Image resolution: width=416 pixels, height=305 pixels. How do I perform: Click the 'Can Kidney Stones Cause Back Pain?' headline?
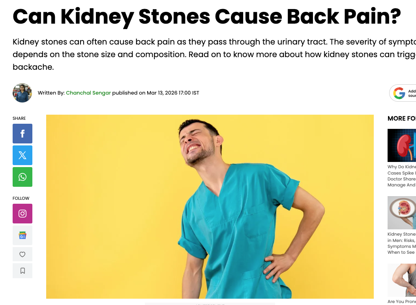pyautogui.click(x=207, y=17)
